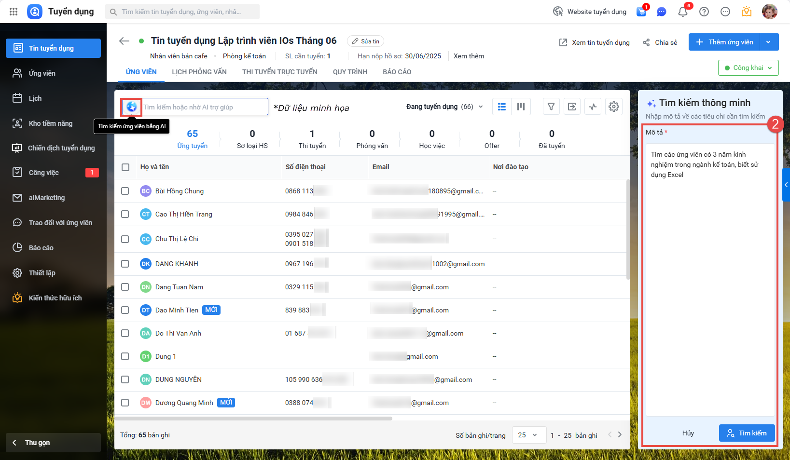Switch to kanban column view
Viewport: 790px width, 460px height.
[x=521, y=107]
